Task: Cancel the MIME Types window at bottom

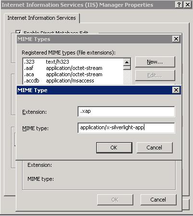Action: 158,200
